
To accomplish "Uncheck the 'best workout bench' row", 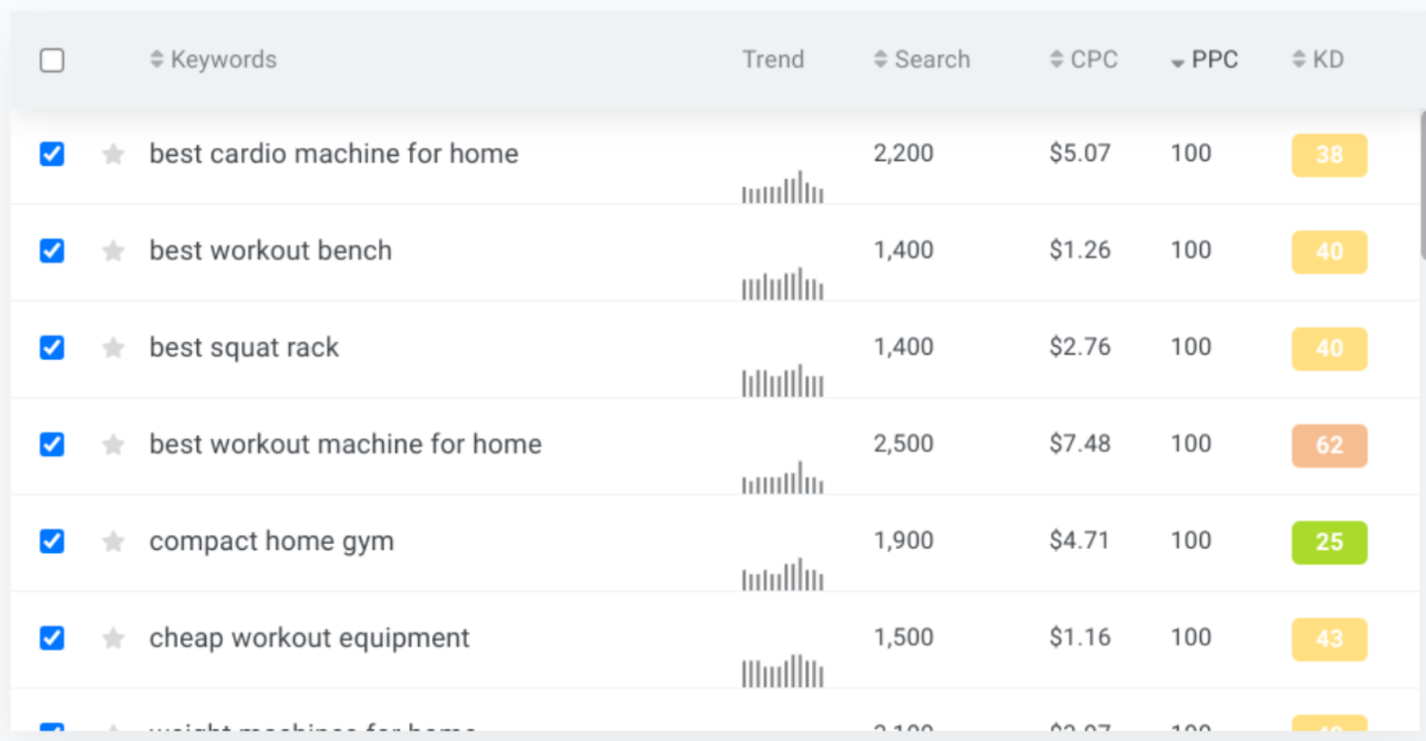I will (53, 251).
